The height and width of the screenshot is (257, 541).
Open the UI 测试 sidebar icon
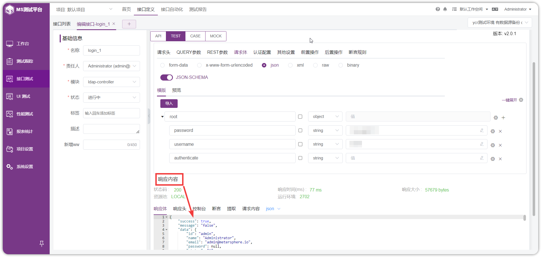coord(10,96)
